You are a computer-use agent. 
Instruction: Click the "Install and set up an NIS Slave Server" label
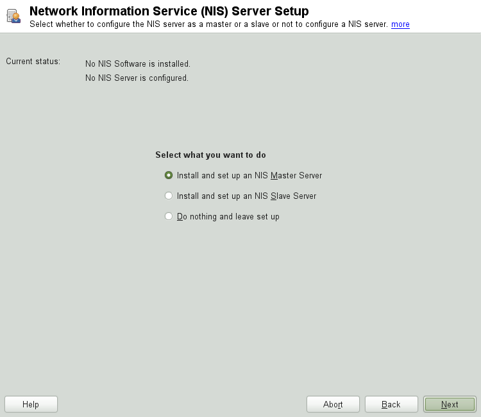pyautogui.click(x=246, y=196)
